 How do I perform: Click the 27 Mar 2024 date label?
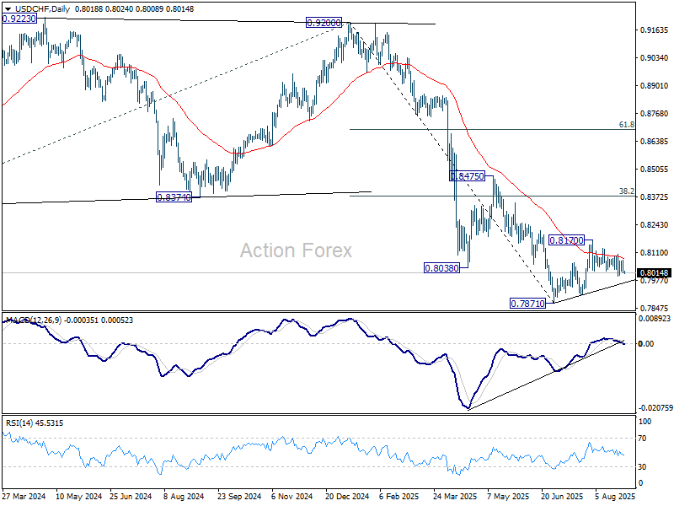click(23, 498)
